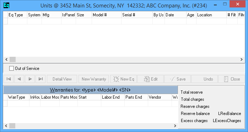Click the Labor Mos column header
Viewport: 248px width, 132px height.
(50, 97)
